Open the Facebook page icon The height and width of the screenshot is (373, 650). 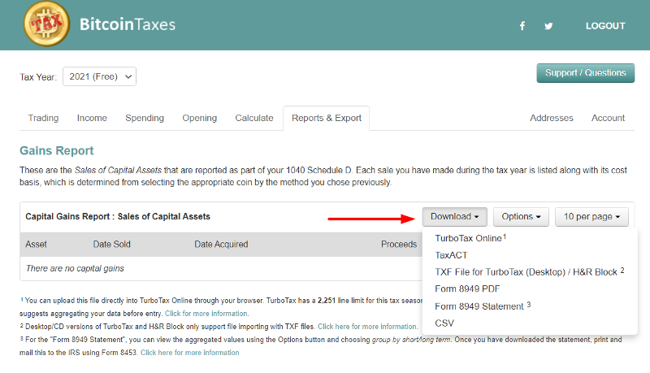[522, 26]
